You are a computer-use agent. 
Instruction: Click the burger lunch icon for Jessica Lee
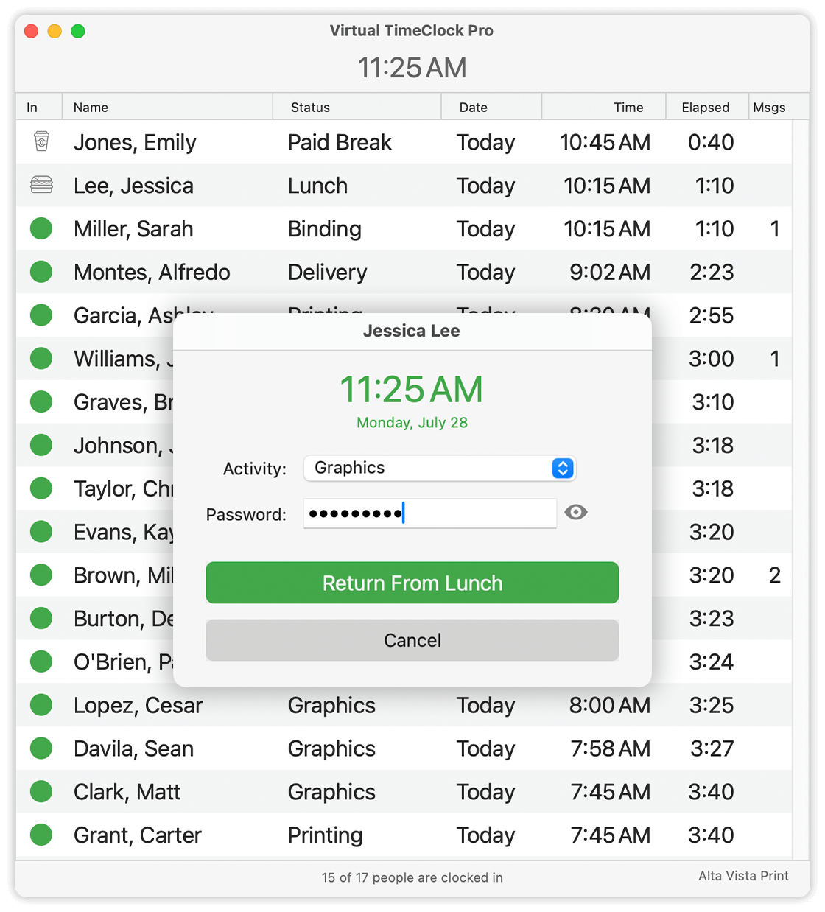click(x=41, y=185)
